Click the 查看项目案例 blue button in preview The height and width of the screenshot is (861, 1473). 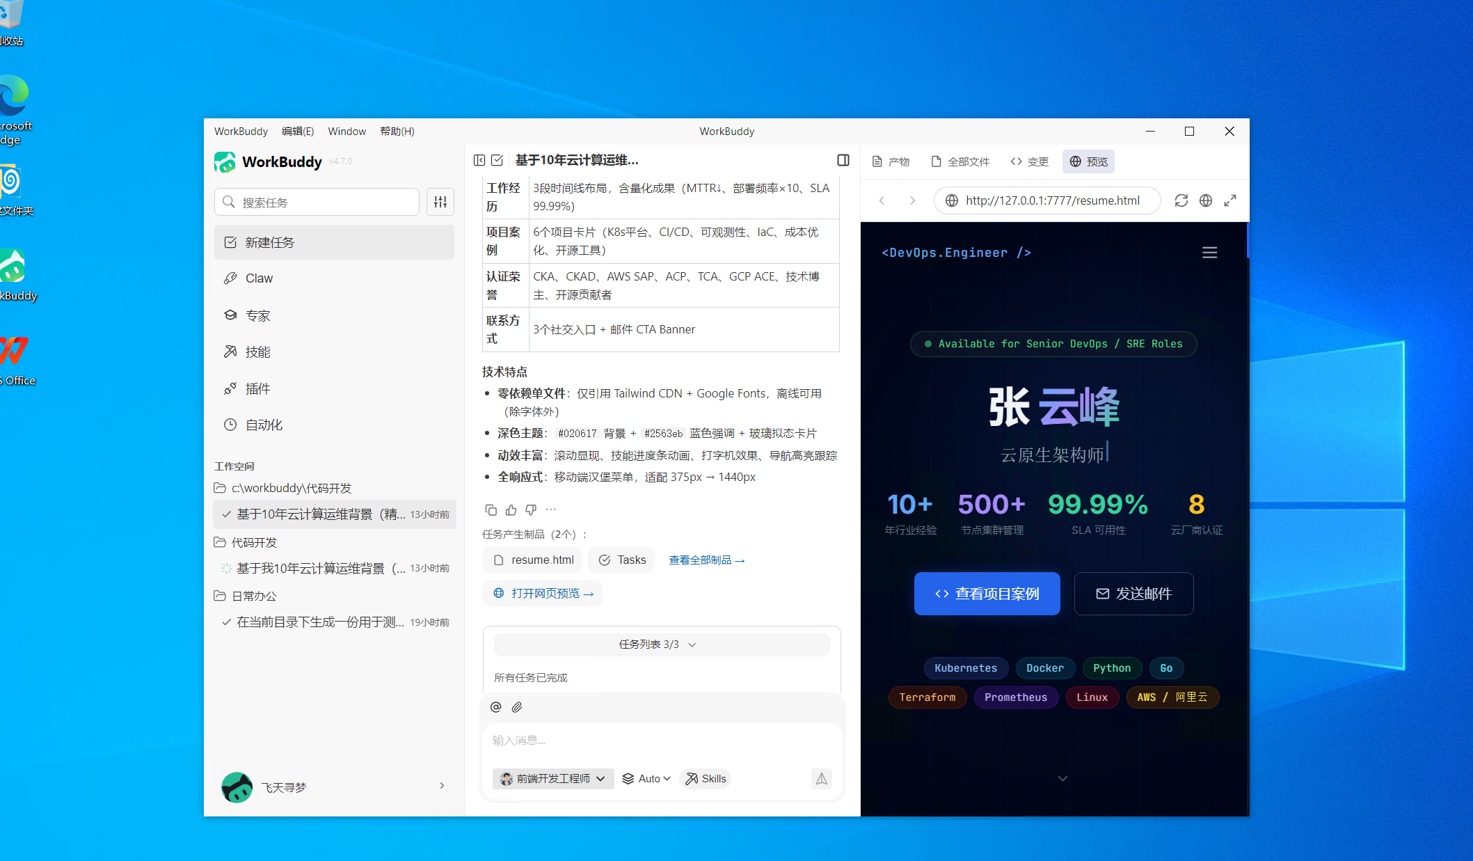coord(987,594)
